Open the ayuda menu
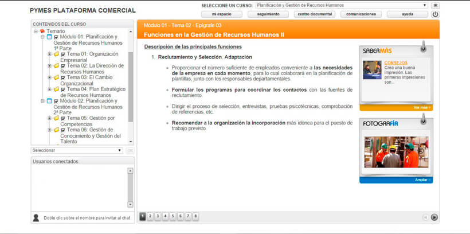This screenshot has height=234, width=470. tap(408, 14)
